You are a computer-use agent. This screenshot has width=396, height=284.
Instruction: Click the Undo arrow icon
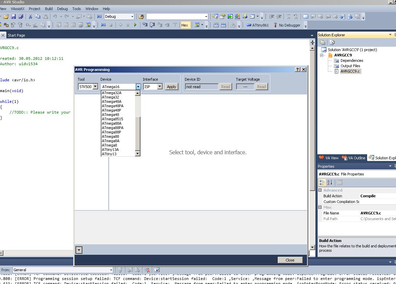click(55, 17)
